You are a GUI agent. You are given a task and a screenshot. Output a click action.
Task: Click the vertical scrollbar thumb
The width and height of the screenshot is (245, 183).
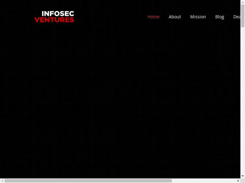[243, 16]
